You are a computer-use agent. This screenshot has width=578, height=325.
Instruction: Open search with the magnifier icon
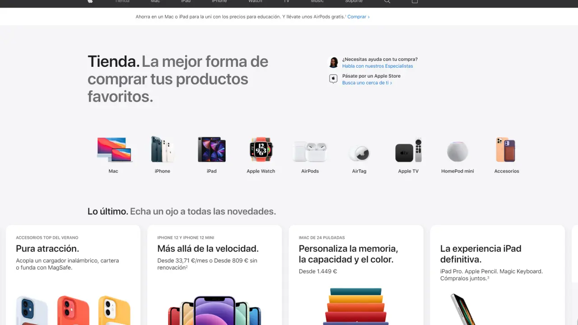[x=387, y=1]
